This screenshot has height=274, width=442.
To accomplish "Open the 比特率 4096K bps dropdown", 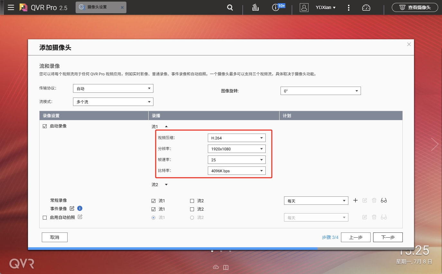I will tap(237, 171).
